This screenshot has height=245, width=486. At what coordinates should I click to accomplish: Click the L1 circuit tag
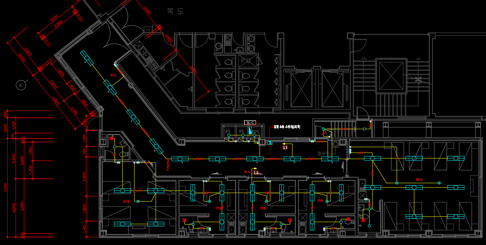pyautogui.click(x=285, y=148)
